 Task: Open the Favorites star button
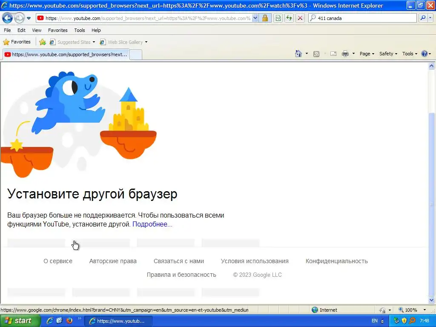(17, 42)
